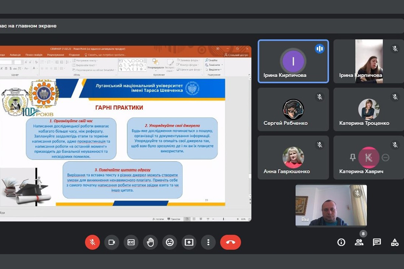
Task: Click the Tell me search box in PowerPoint
Action: click(x=105, y=55)
